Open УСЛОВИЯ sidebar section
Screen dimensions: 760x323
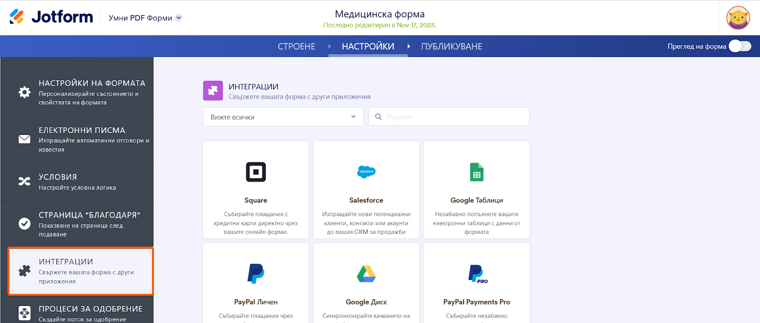(x=77, y=181)
